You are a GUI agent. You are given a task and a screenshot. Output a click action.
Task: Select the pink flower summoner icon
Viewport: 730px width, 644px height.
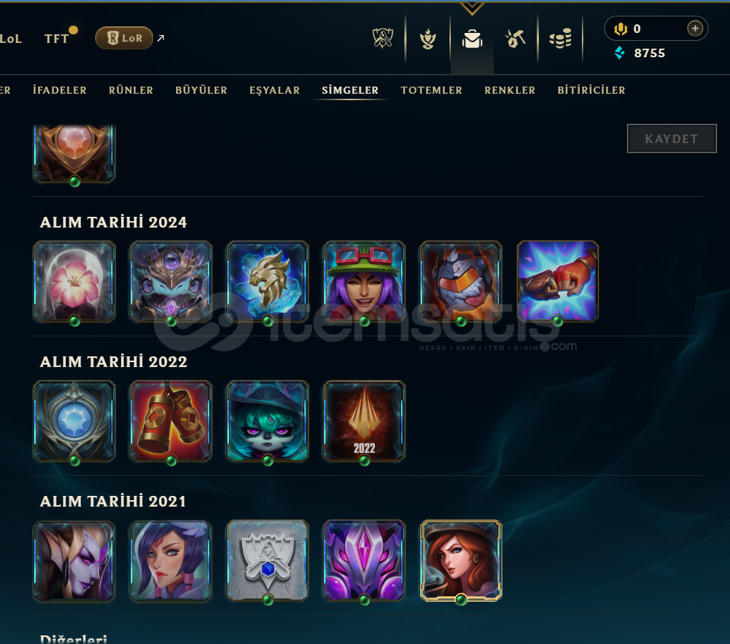[x=74, y=281]
